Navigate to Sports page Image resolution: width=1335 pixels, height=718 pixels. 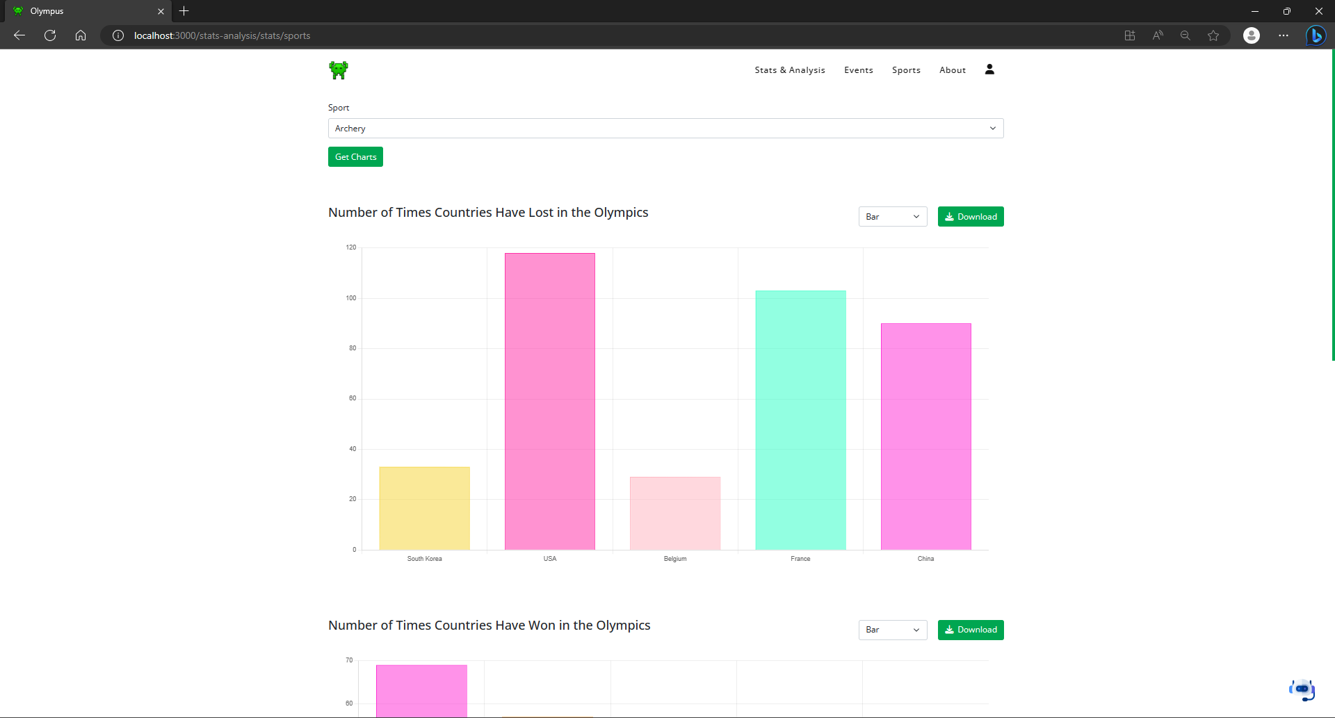[x=906, y=70]
